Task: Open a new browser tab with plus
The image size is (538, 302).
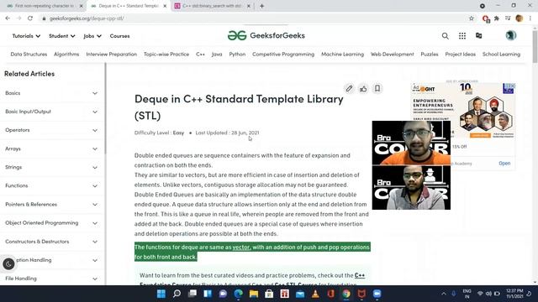Action: tap(261, 6)
